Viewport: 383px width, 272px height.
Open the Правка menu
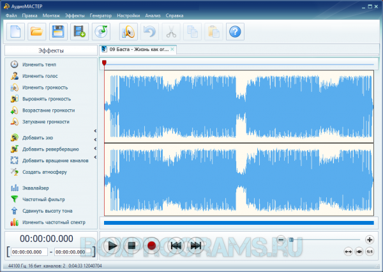[x=29, y=15]
